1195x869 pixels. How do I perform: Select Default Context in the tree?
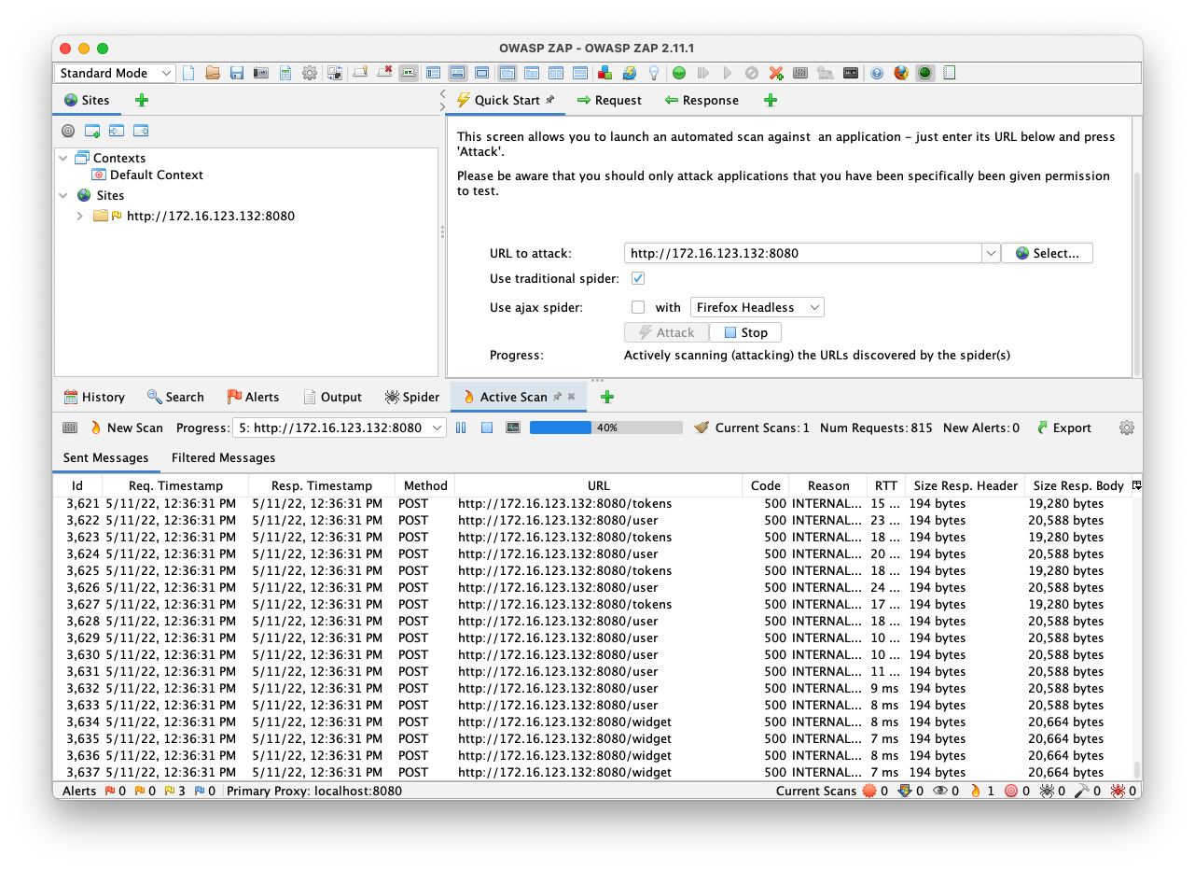pos(147,175)
